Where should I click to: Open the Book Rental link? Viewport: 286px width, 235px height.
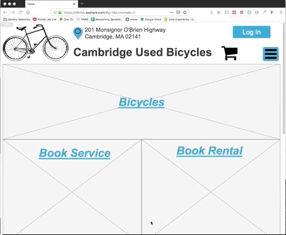click(x=210, y=151)
